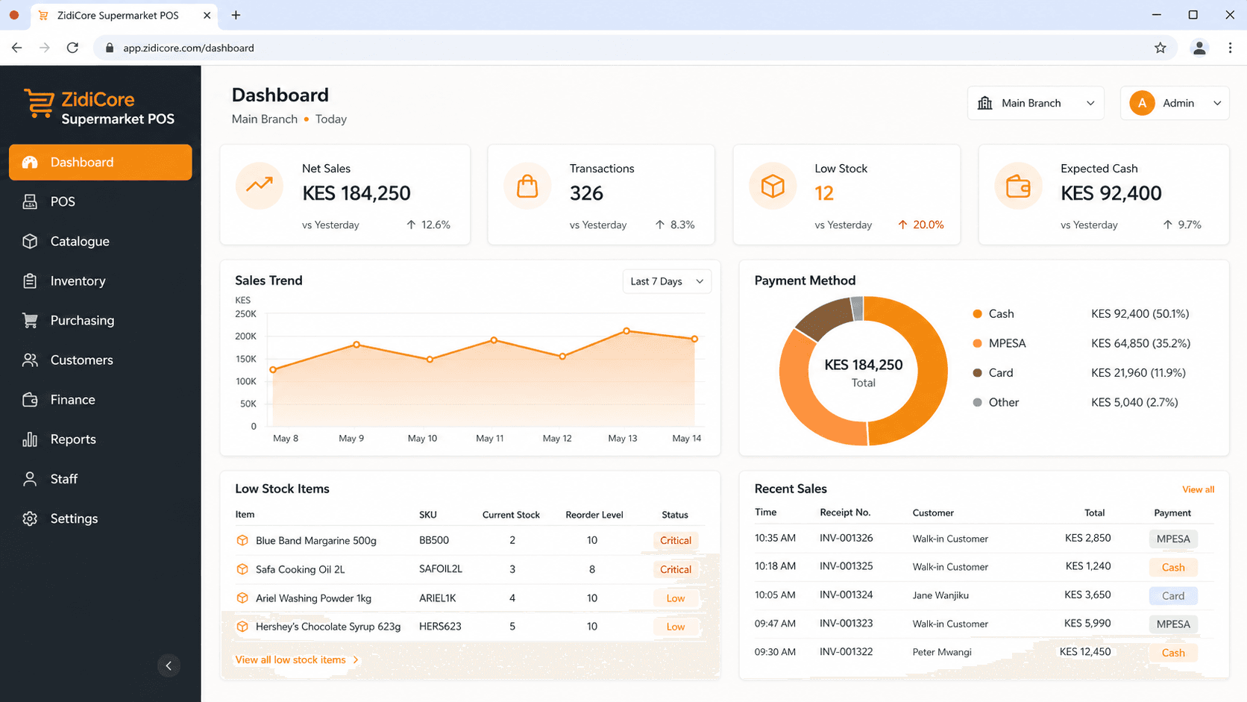Click the Low Stock box icon

click(x=773, y=185)
